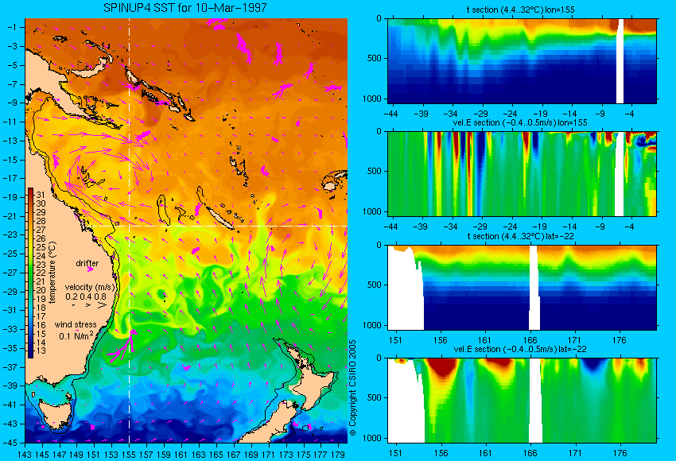The height and width of the screenshot is (461, 676).
Task: Click the white gap in the lon=155 temperature section
Action: (620, 61)
